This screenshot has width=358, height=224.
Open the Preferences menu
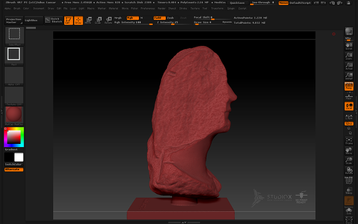tap(147, 8)
